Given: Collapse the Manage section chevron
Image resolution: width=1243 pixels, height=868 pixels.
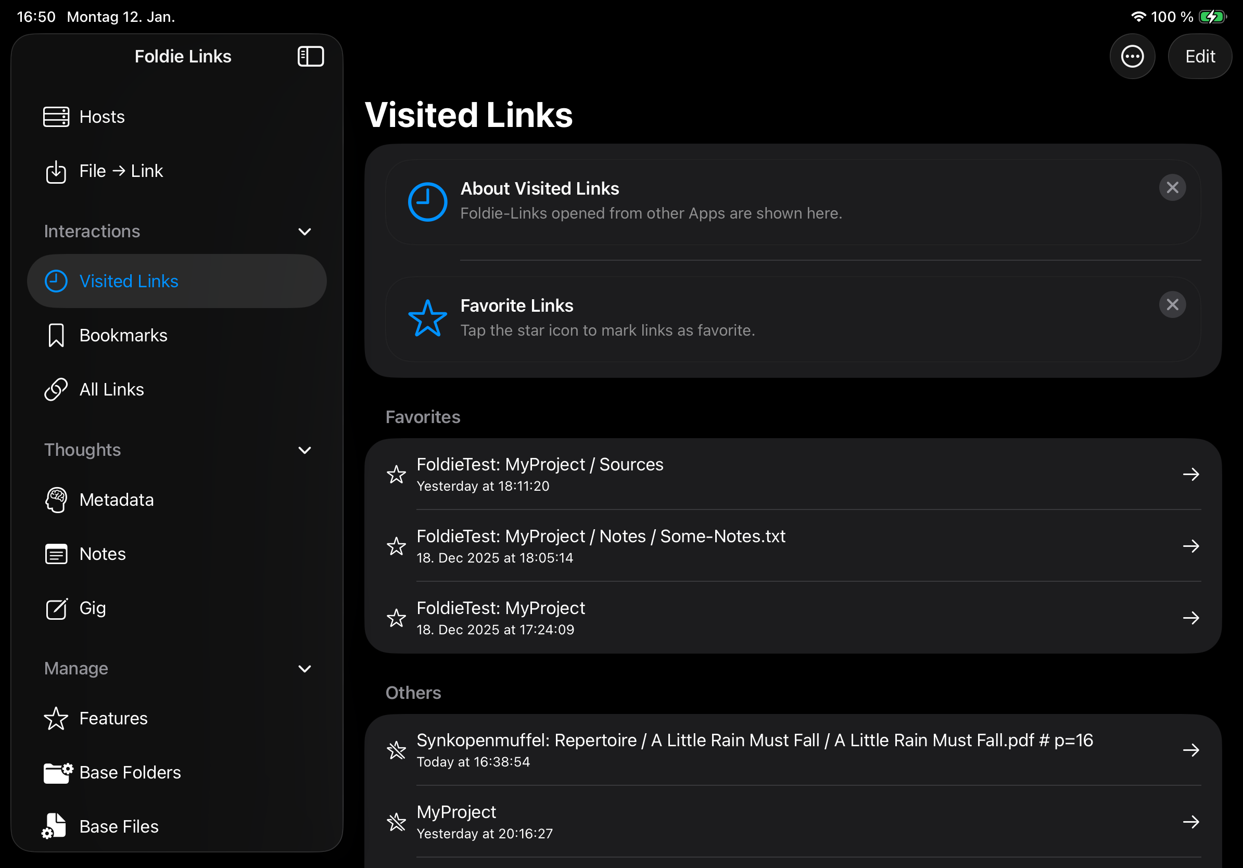Looking at the screenshot, I should pos(305,669).
